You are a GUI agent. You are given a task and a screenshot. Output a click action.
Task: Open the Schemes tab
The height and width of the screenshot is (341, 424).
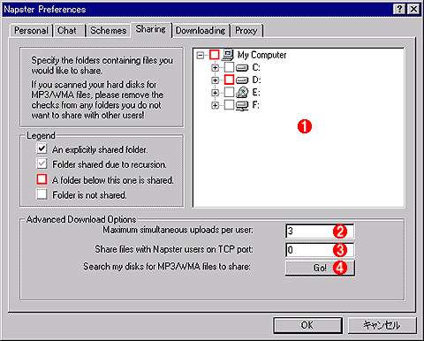click(x=109, y=31)
